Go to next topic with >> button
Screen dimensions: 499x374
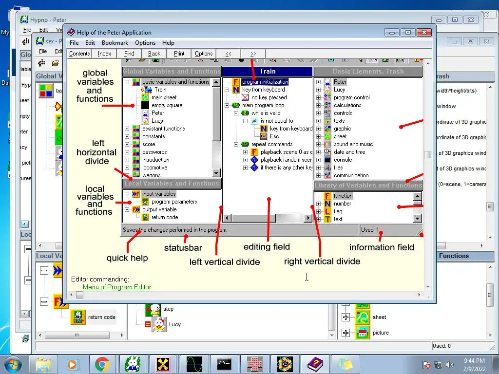coord(253,54)
